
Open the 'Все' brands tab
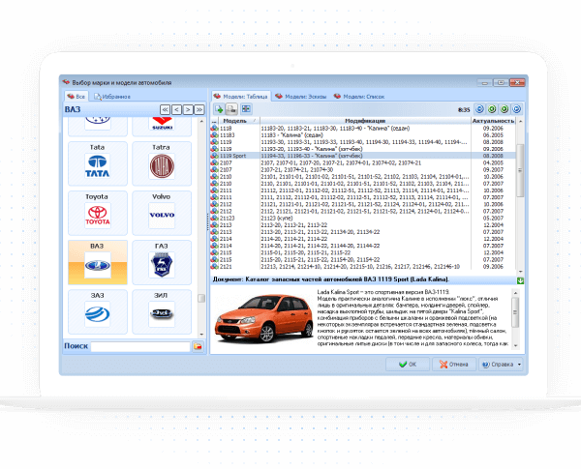[x=76, y=97]
